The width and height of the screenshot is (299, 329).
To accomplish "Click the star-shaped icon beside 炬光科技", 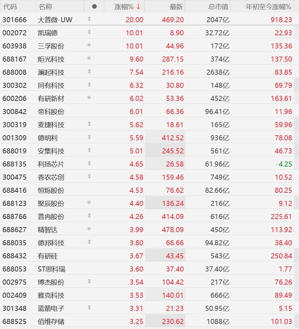I will click(89, 58).
